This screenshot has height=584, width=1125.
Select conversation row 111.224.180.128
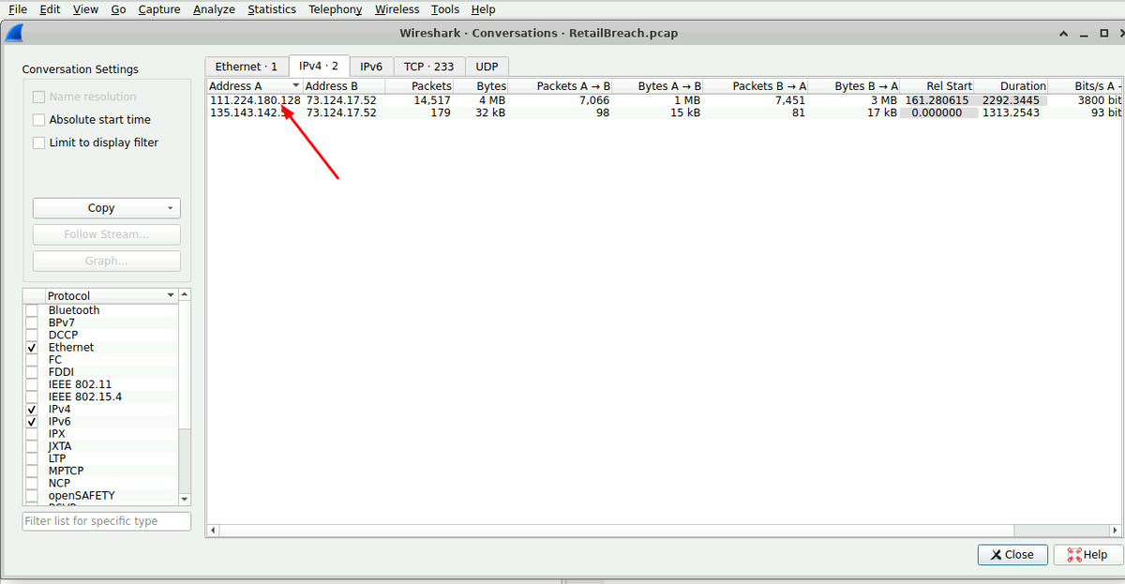pyautogui.click(x=664, y=100)
